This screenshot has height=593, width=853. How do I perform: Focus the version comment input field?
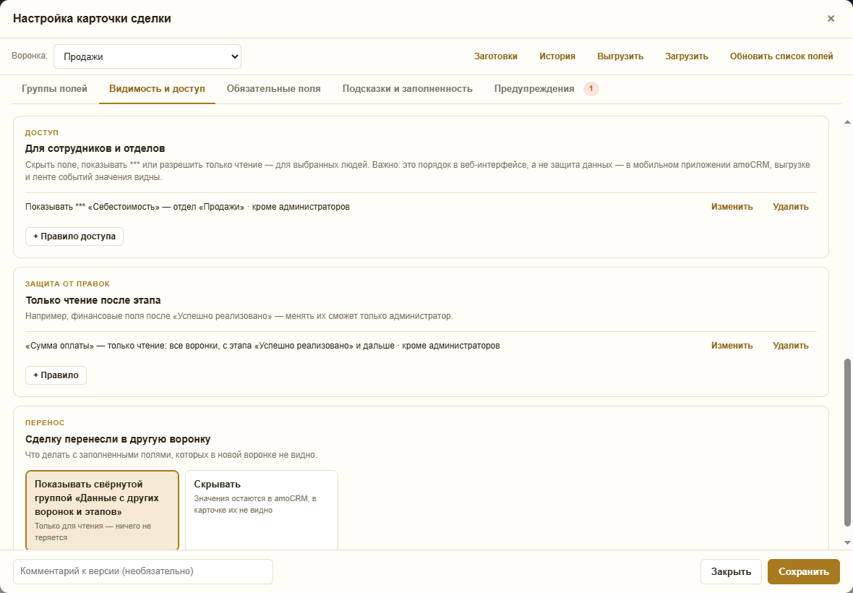[x=143, y=572]
